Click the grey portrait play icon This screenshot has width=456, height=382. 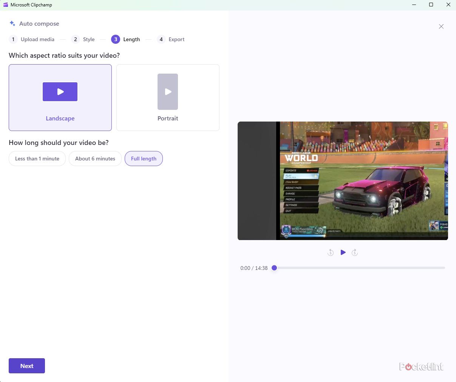point(168,92)
